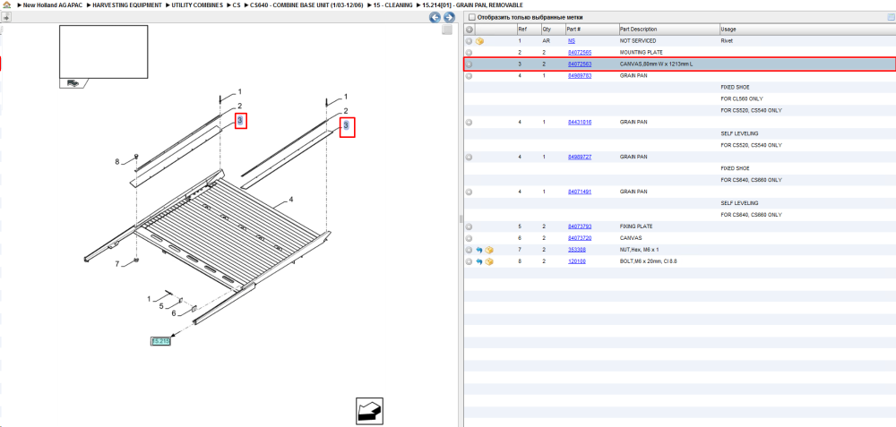Image resolution: width=896 pixels, height=427 pixels.
Task: Select callout 5 on the diagram
Action: pyautogui.click(x=161, y=306)
